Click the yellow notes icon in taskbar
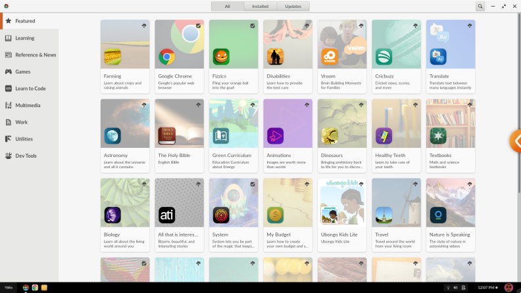The image size is (521, 293). tap(44, 288)
